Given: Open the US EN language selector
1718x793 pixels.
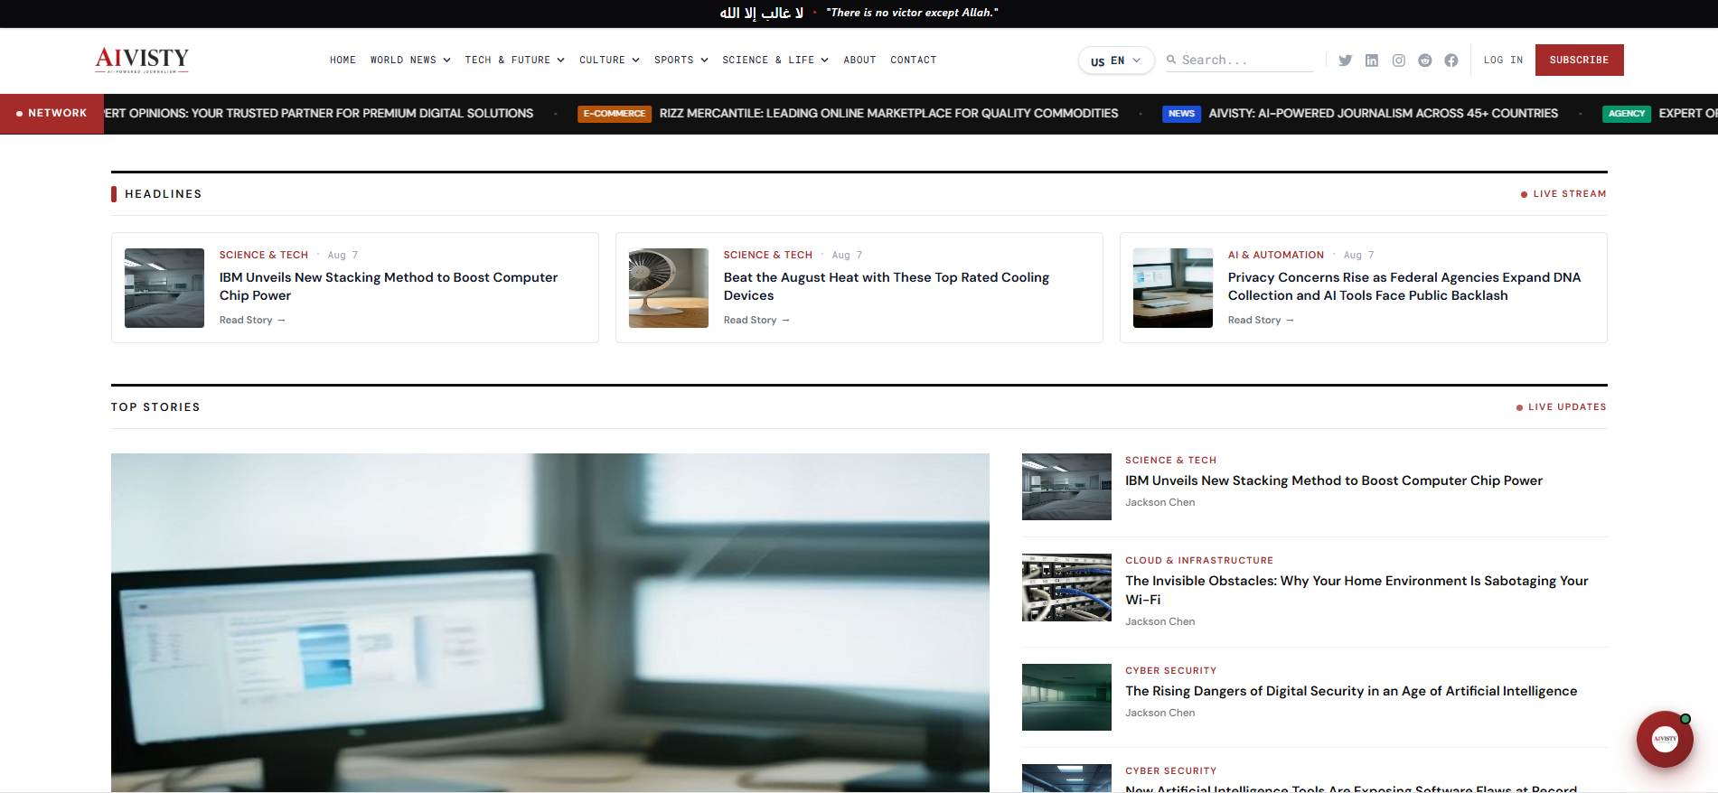Looking at the screenshot, I should coord(1116,61).
